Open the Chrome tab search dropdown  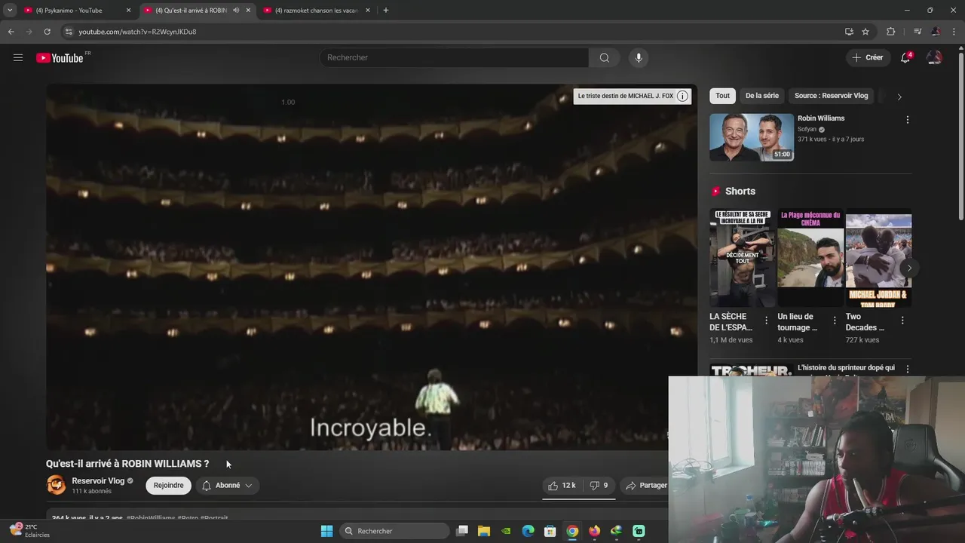tap(10, 11)
